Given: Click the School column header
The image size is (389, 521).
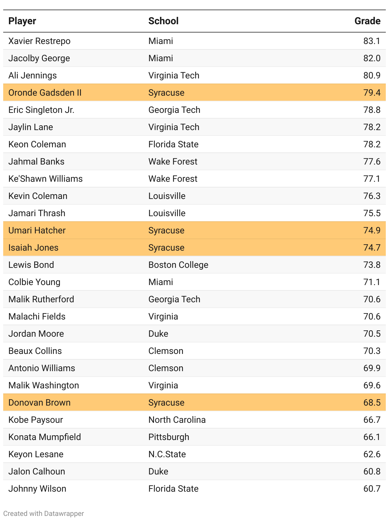Looking at the screenshot, I should click(x=163, y=21).
